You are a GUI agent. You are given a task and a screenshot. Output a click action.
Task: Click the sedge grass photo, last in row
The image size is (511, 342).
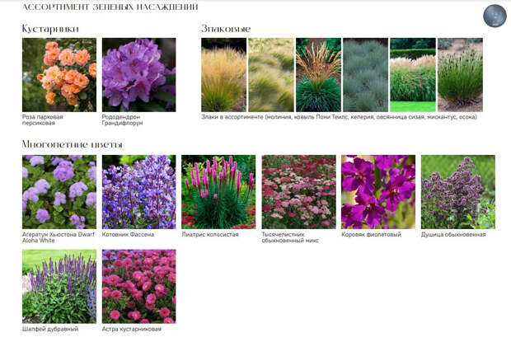tap(460, 75)
